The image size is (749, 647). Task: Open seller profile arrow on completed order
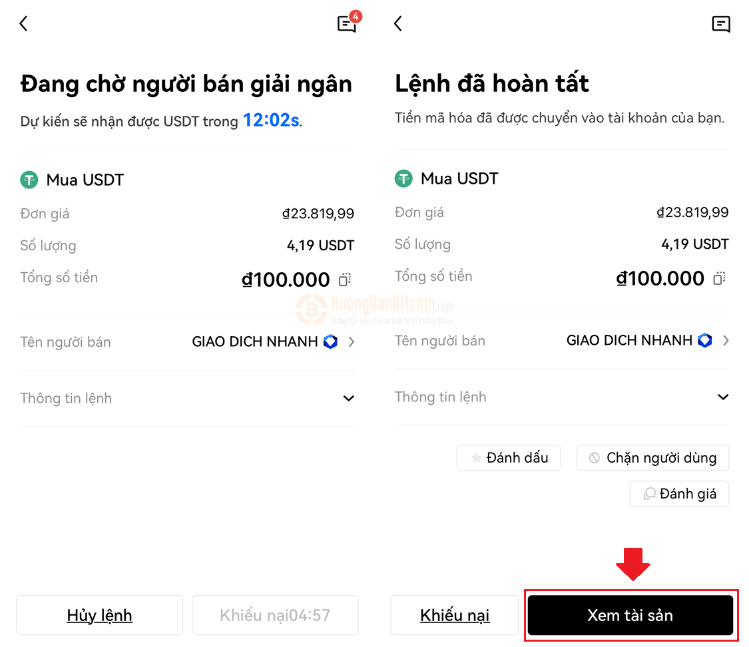pos(726,340)
